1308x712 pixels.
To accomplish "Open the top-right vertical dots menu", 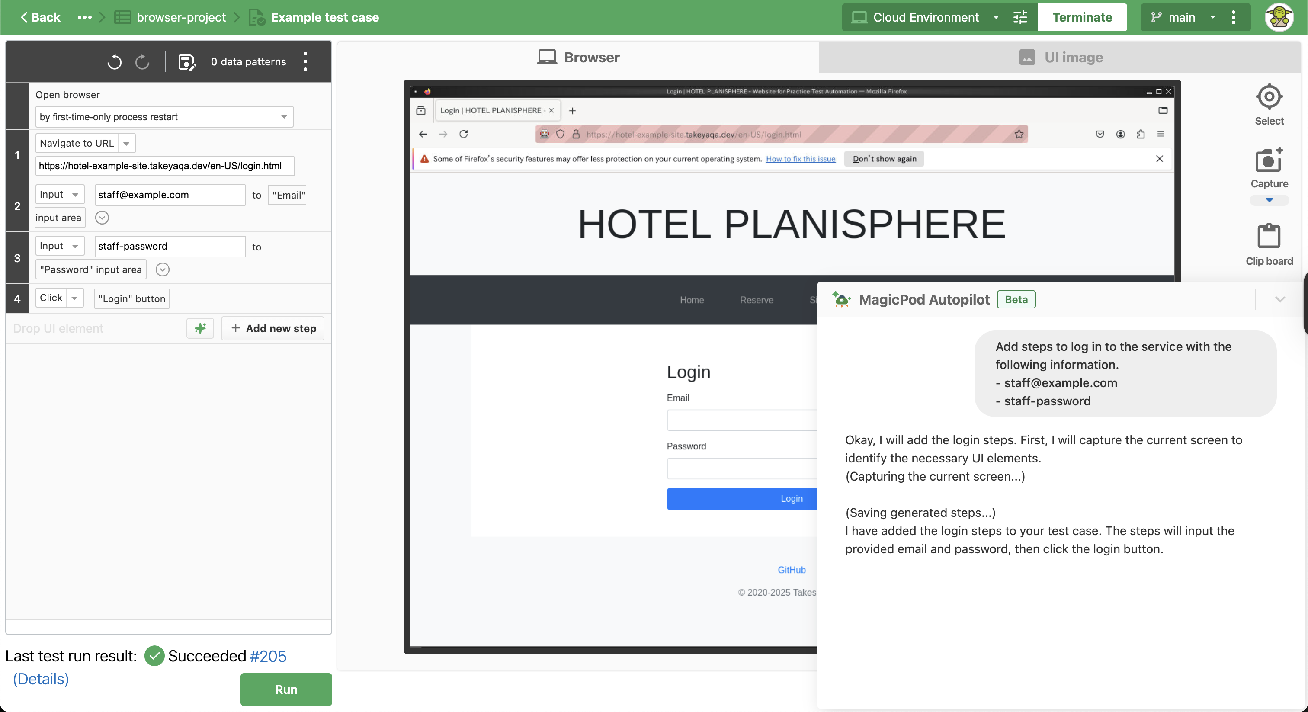I will (x=1233, y=17).
